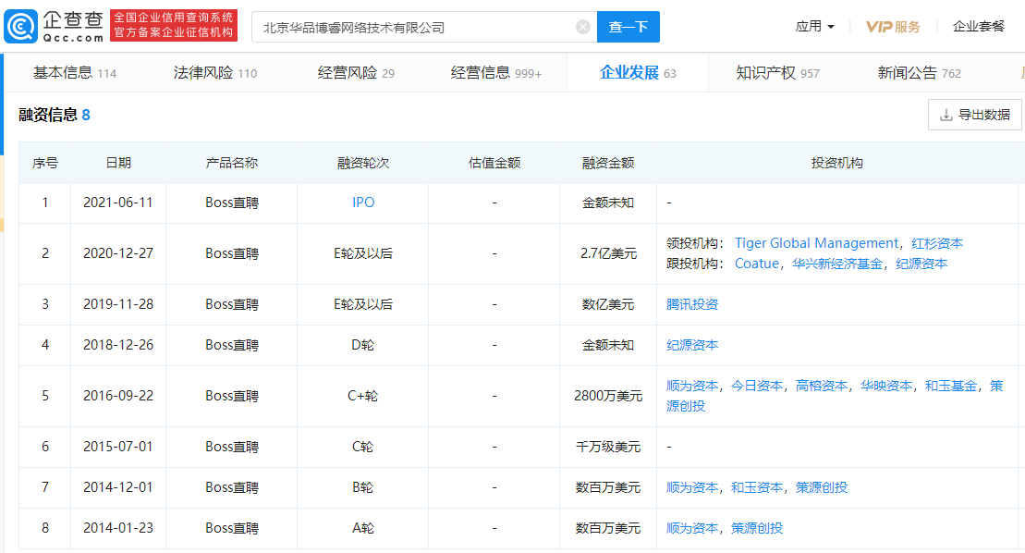This screenshot has height=553, width=1025.
Task: Open 顺为资本 link in the B轮 row
Action: (x=692, y=487)
